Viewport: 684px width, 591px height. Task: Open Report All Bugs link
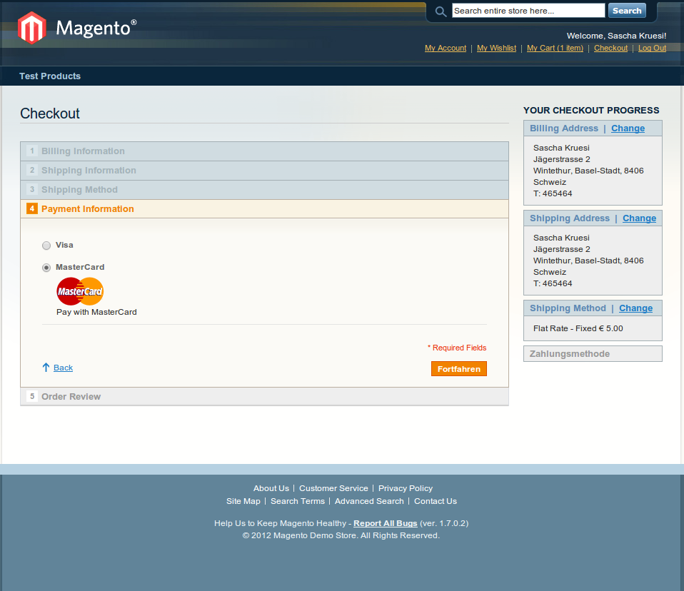point(385,524)
